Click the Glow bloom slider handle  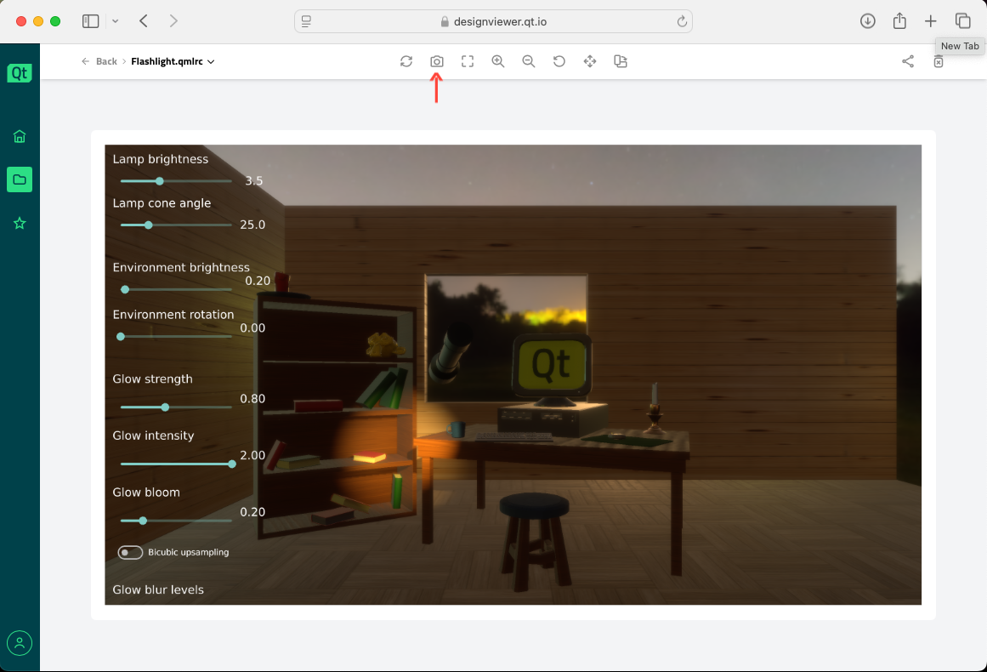click(143, 521)
